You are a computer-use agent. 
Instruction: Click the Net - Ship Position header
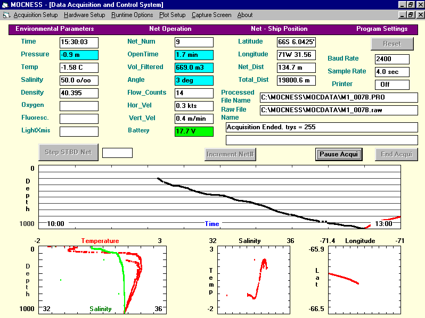pos(279,29)
